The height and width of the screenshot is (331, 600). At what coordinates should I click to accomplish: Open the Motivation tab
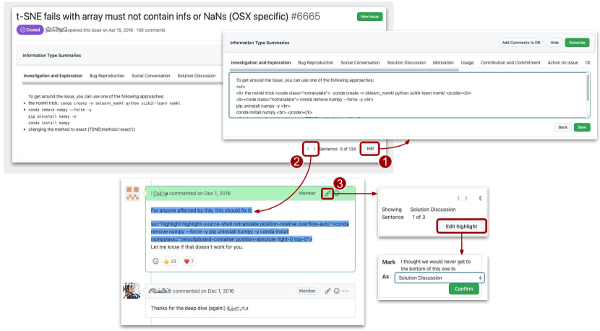point(443,62)
